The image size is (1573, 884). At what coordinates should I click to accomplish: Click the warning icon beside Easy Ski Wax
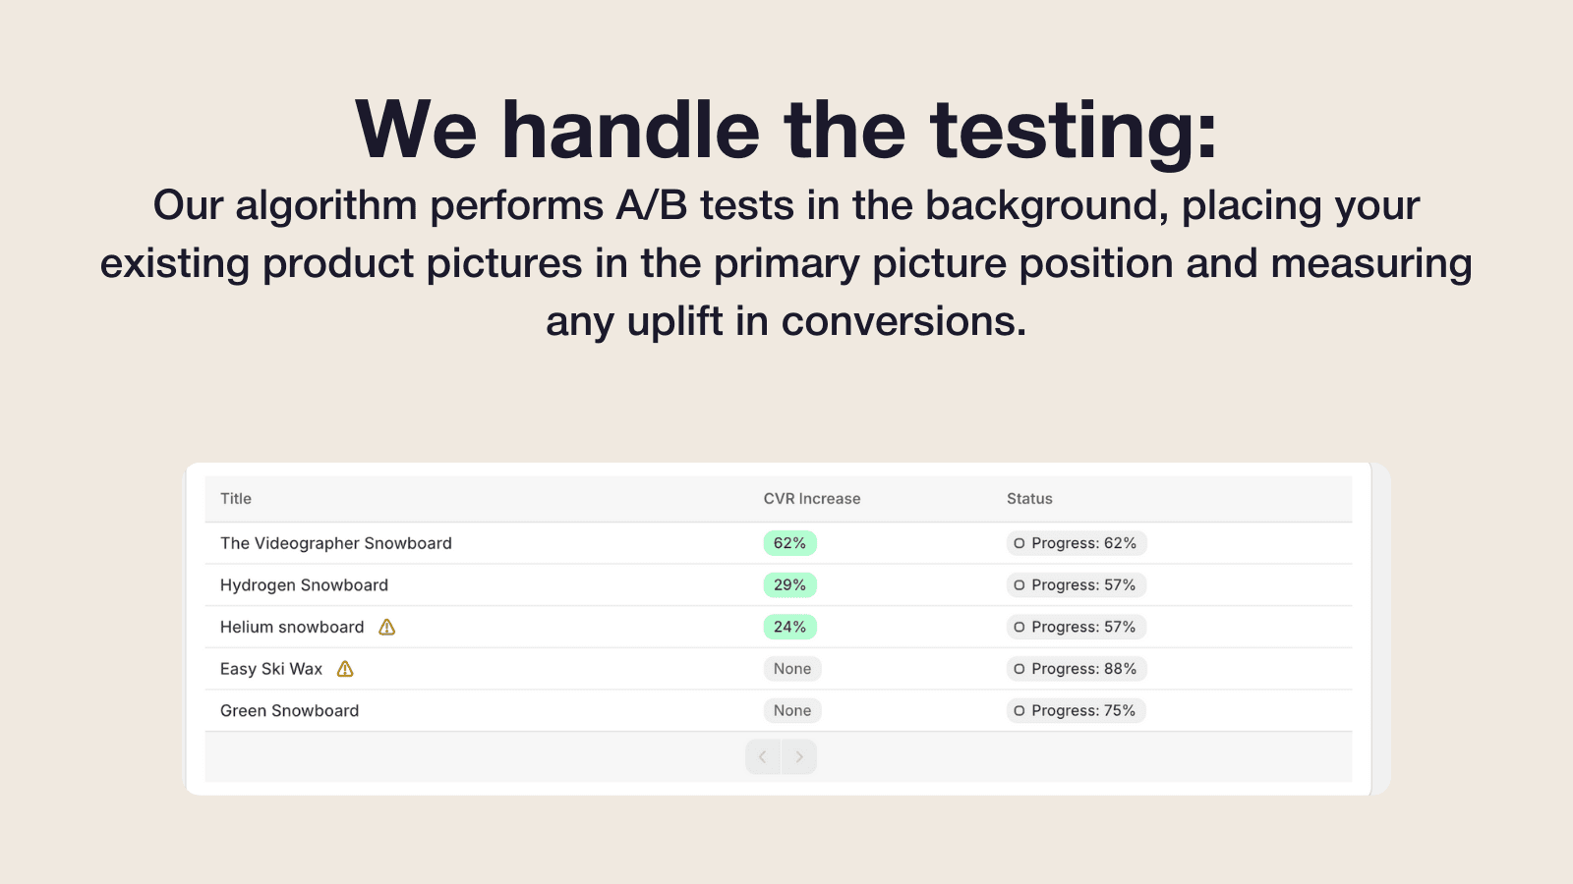click(345, 669)
